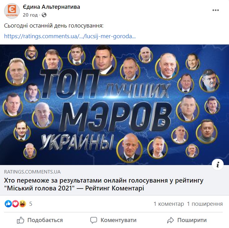Click the Єдина Альтернатива profile avatar
Screen dimensions: 229x228
coord(12,11)
